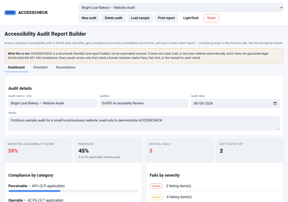Switch to the Checklist tab

point(40,67)
